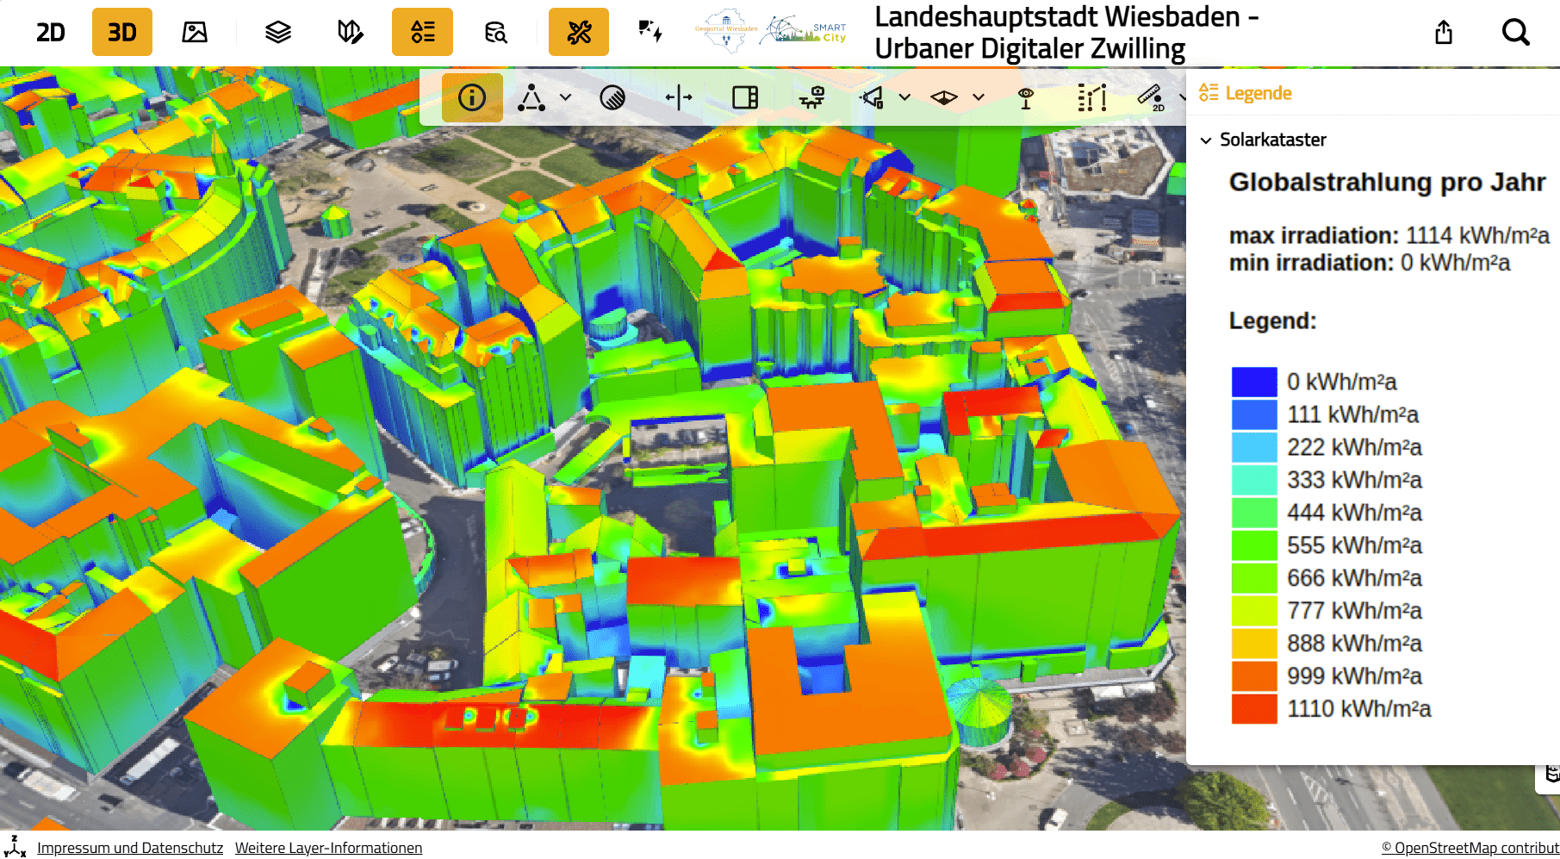Open the shadow simulation globe tool
Viewport: 1560px width, 859px height.
[x=613, y=97]
